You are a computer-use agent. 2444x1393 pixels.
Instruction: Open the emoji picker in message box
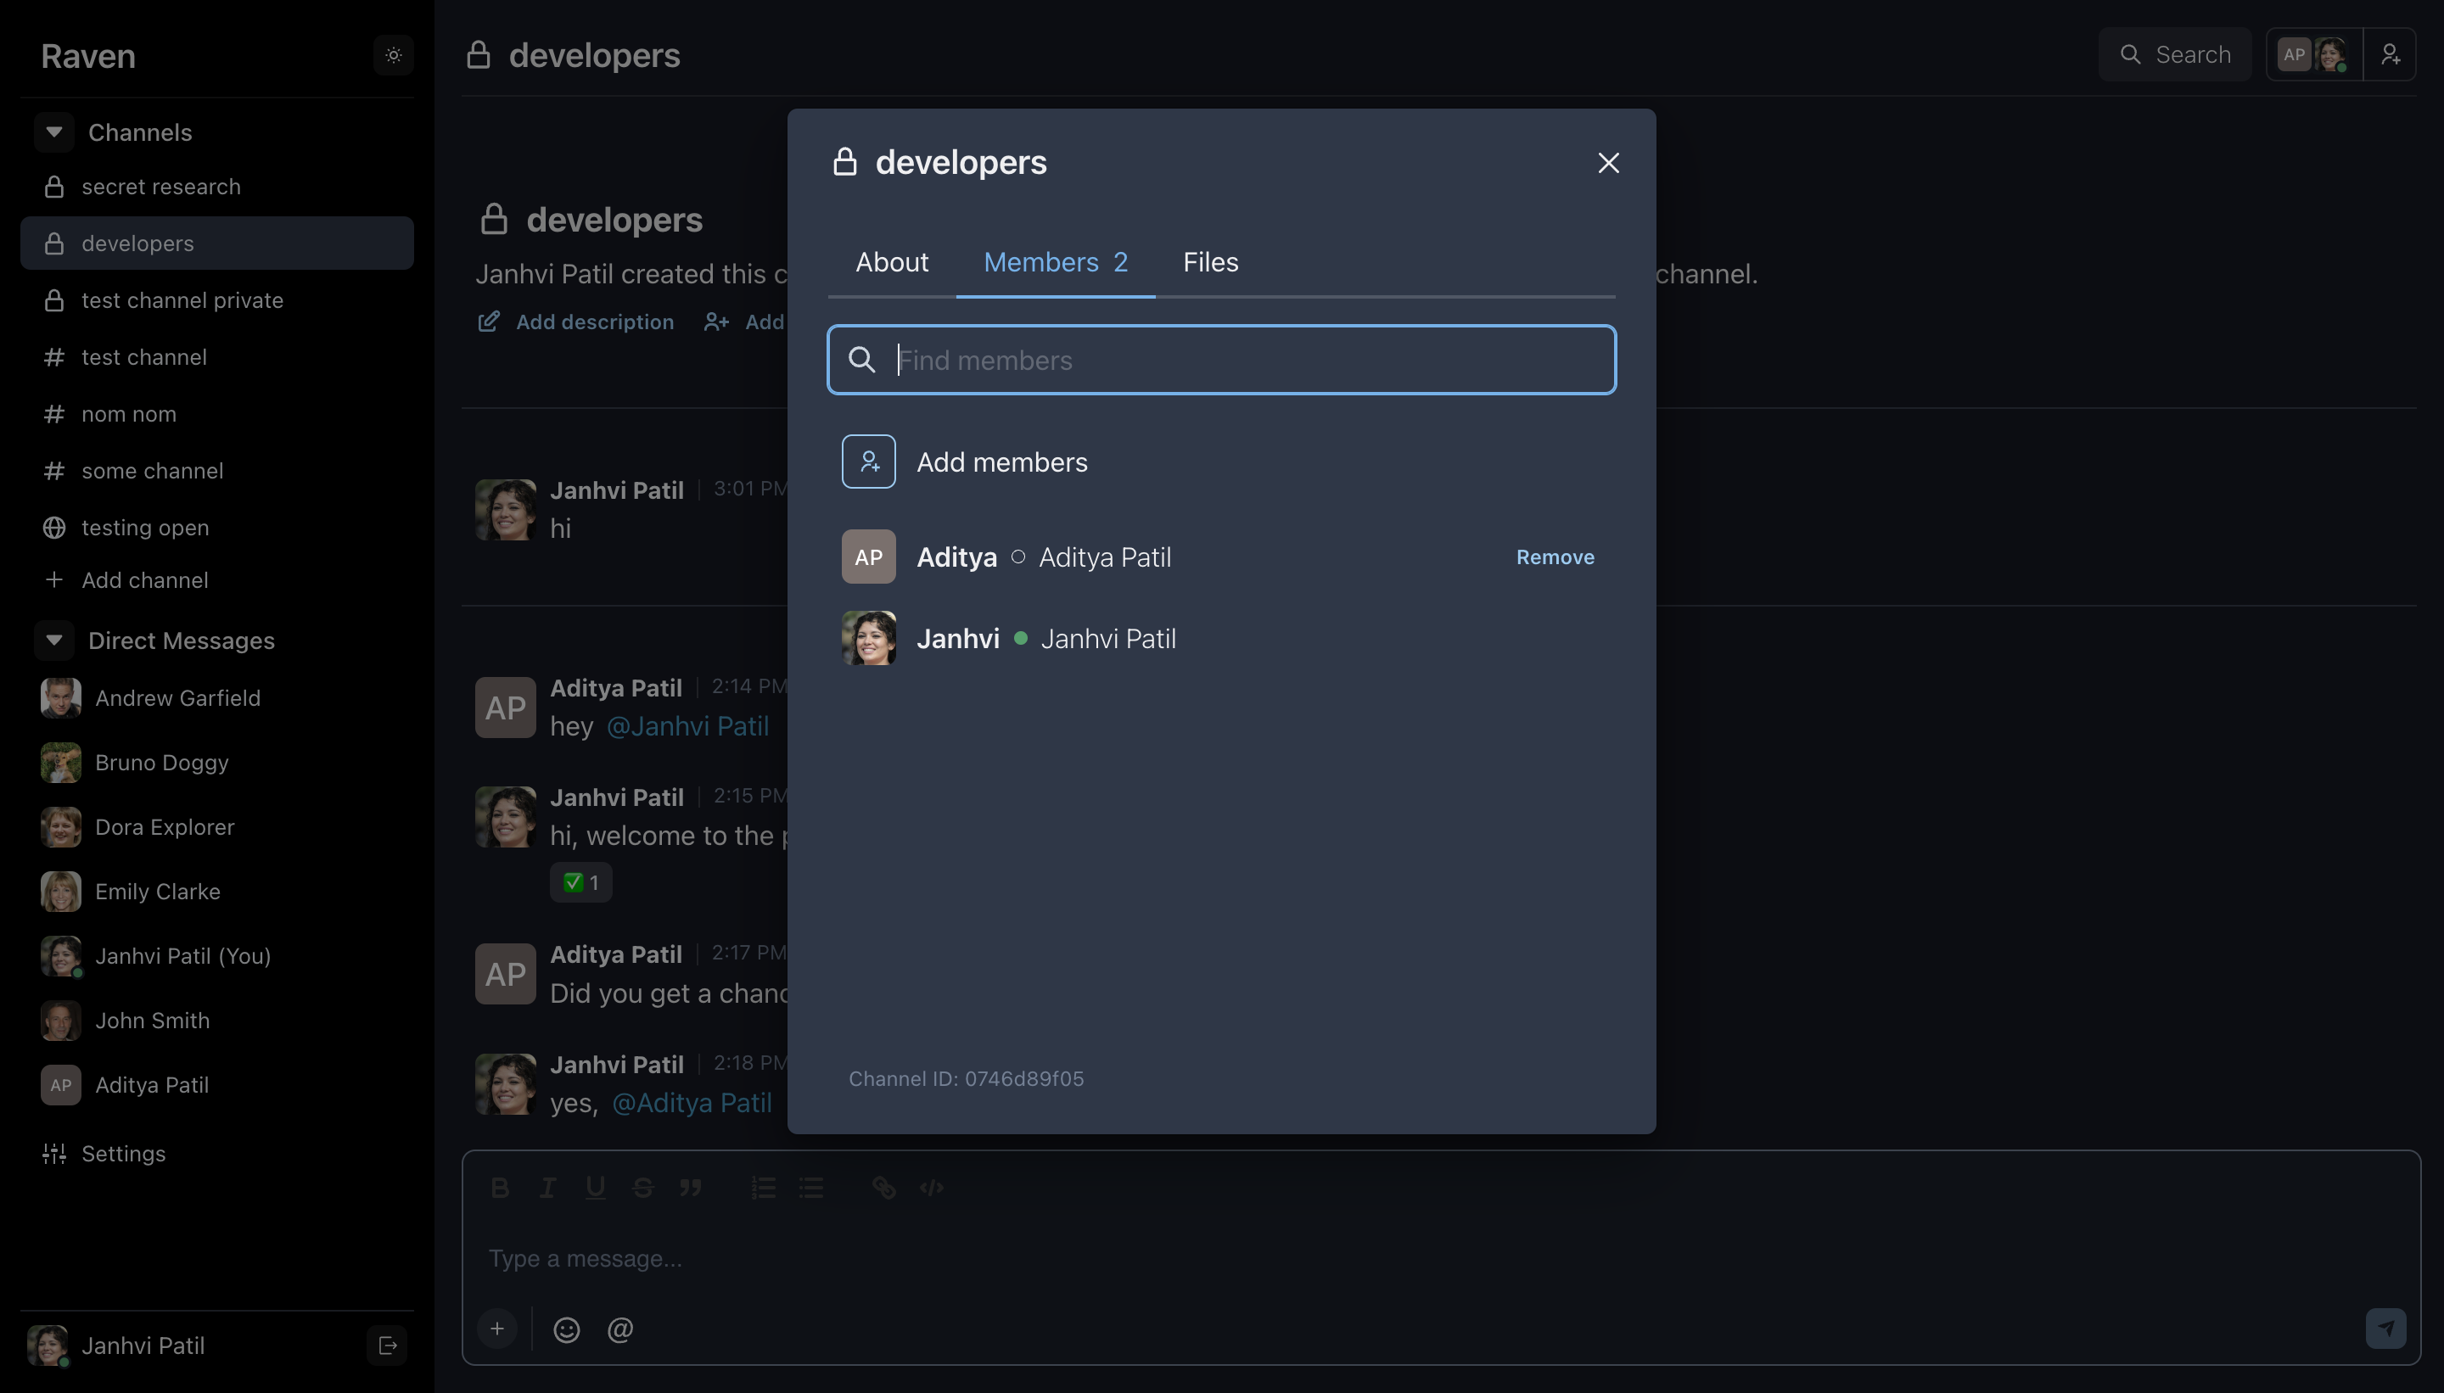(x=567, y=1330)
